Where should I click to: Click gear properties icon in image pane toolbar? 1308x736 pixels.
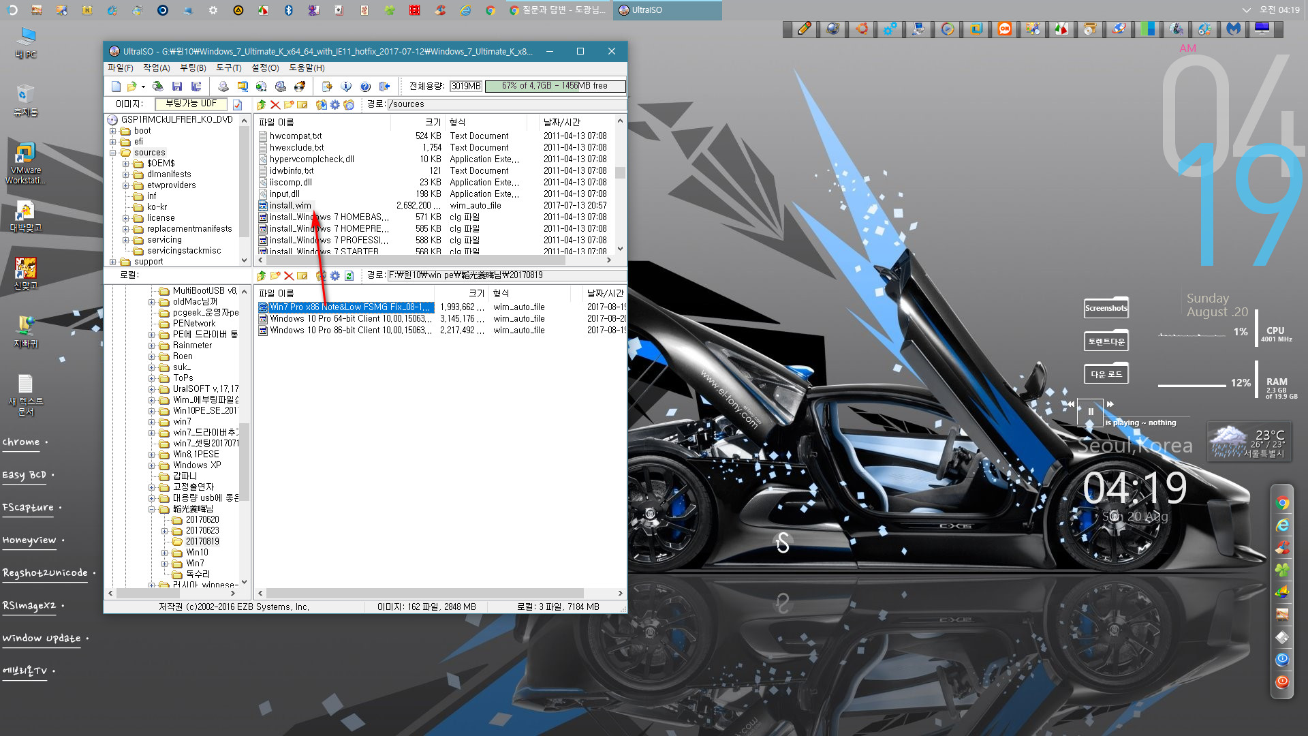click(x=334, y=104)
